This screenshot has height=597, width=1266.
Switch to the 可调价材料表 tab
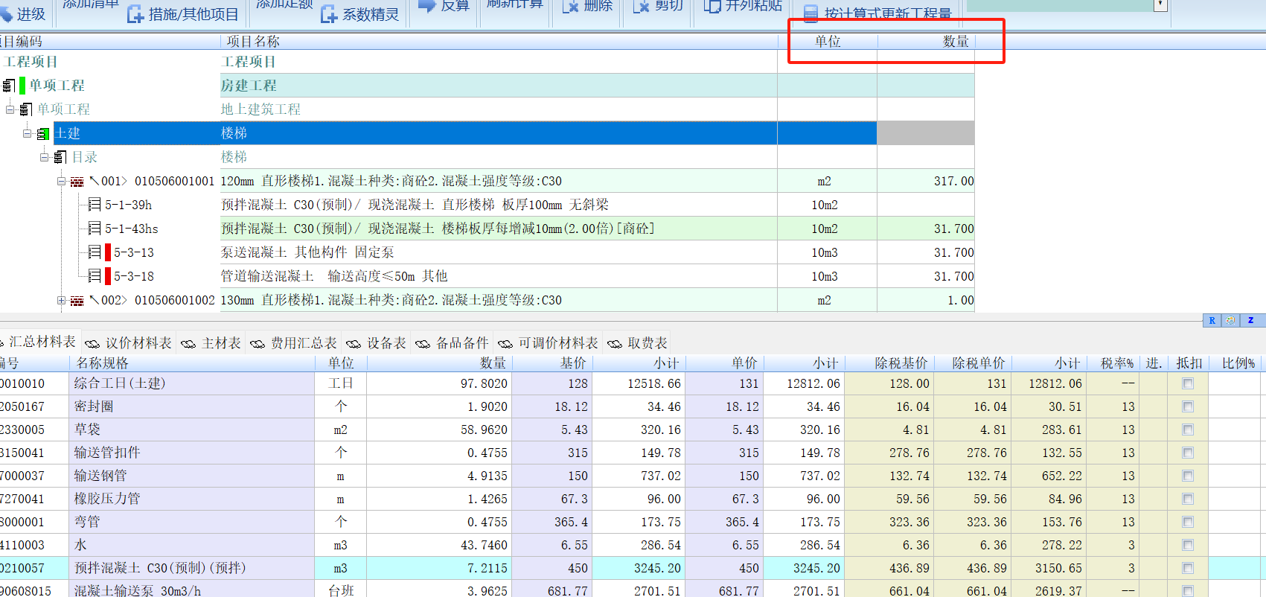(x=549, y=342)
